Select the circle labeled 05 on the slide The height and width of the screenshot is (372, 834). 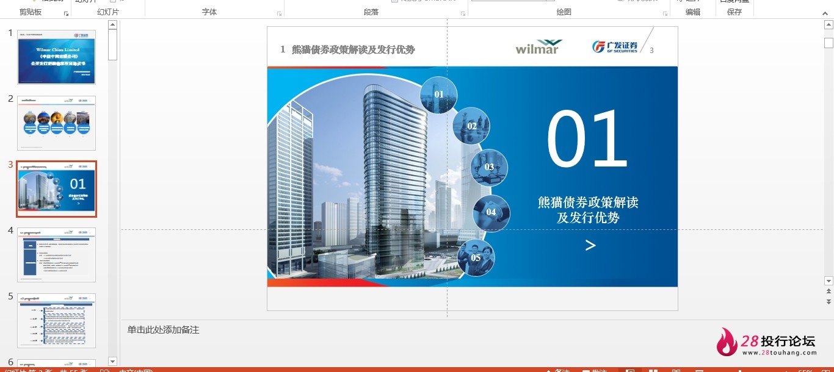(x=476, y=258)
